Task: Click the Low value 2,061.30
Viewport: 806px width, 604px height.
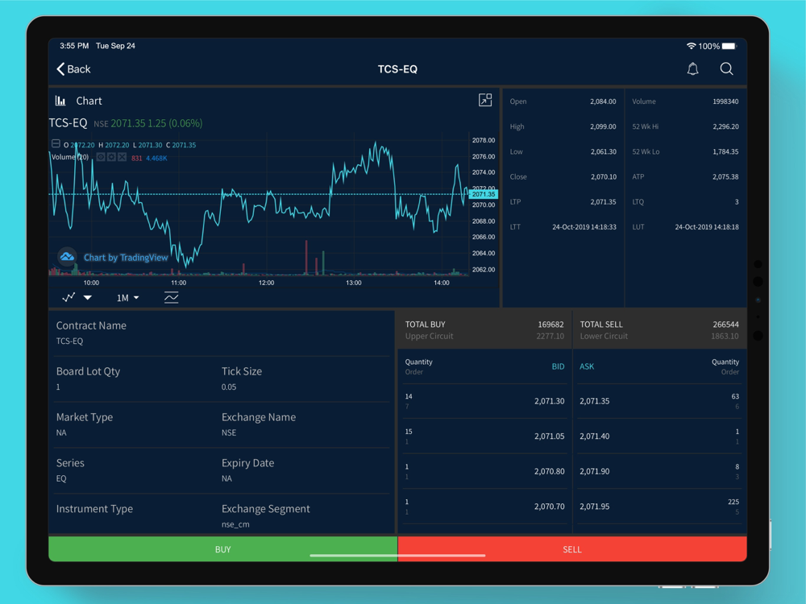Action: coord(603,151)
